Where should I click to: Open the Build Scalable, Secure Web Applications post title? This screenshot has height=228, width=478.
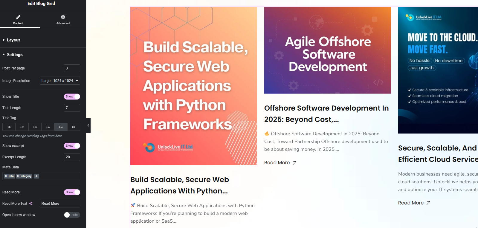(179, 185)
